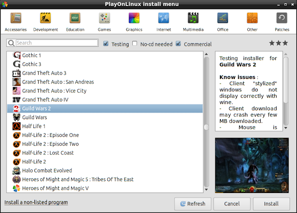Open the Education category
Image resolution: width=297 pixels, height=213 pixels.
click(75, 22)
